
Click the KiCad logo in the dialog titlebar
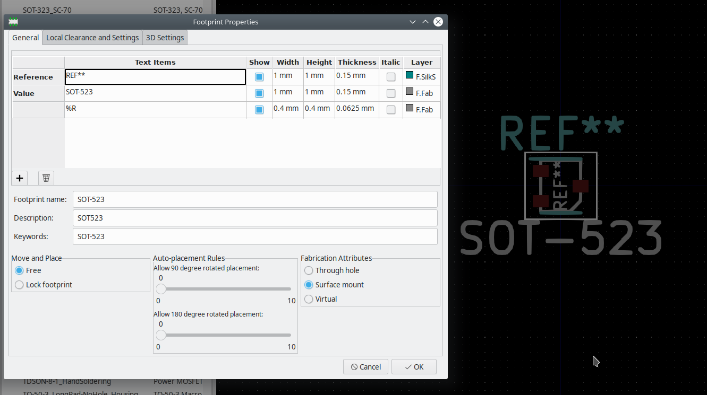[x=13, y=22]
